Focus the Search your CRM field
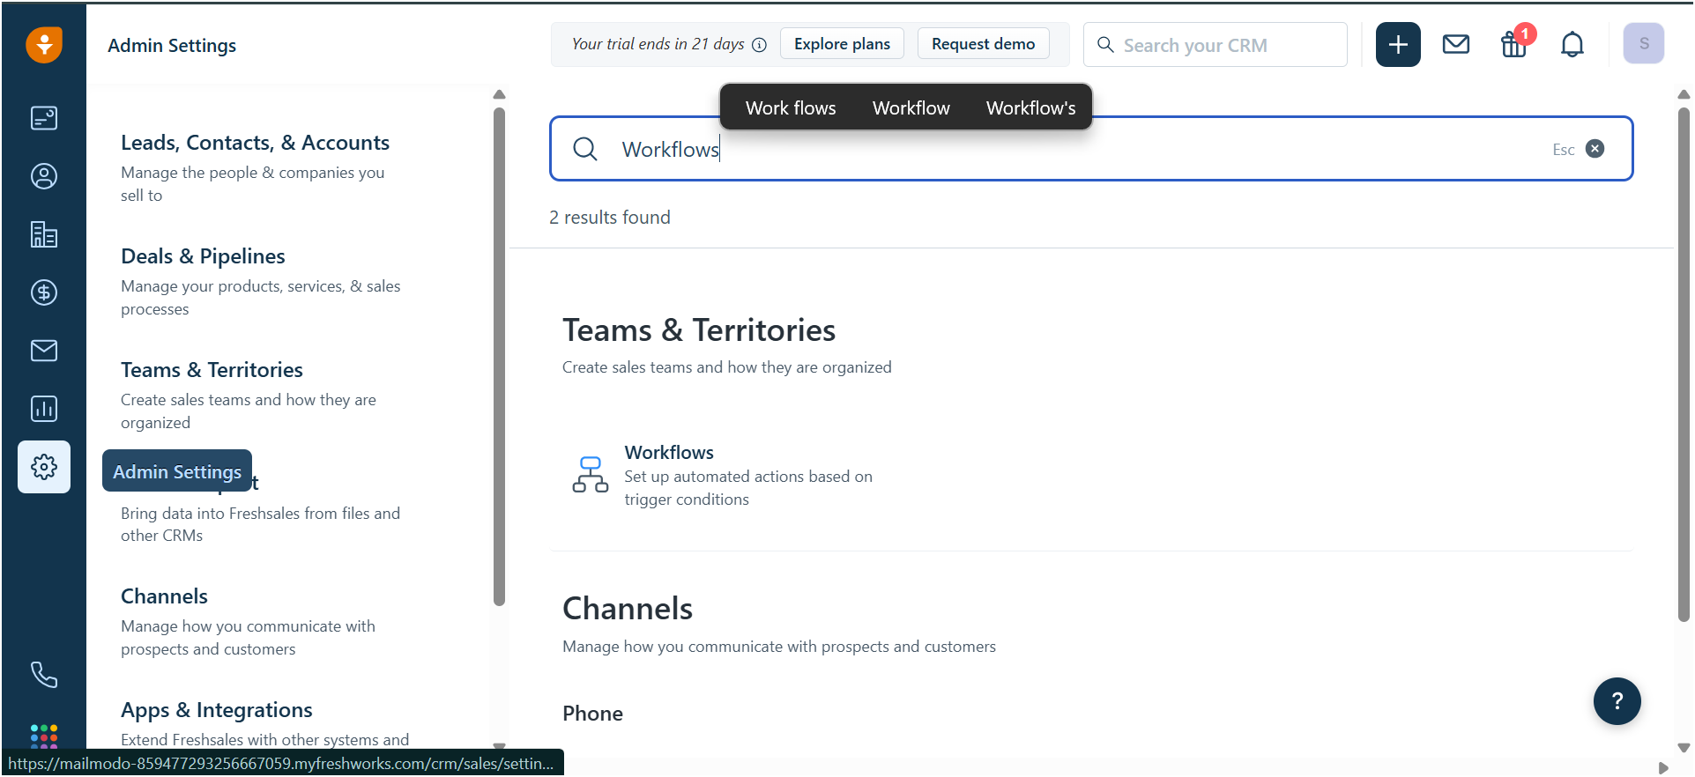Screen dimensions: 1695x777 pos(1215,45)
